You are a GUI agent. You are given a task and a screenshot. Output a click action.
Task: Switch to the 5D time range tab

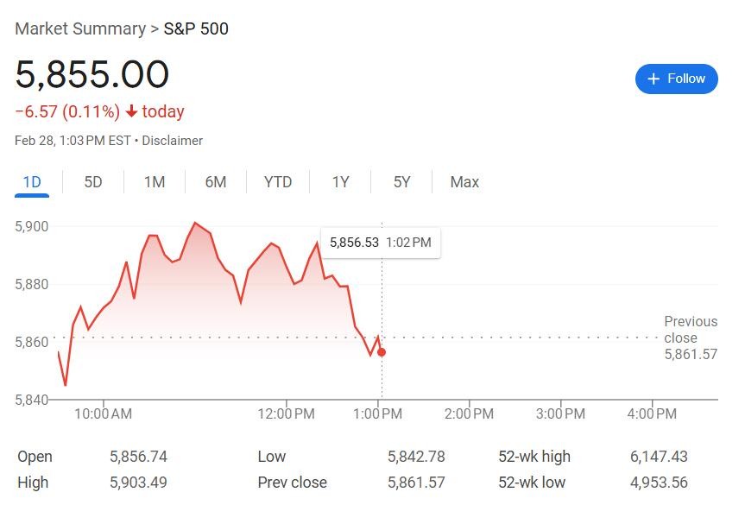pos(93,182)
